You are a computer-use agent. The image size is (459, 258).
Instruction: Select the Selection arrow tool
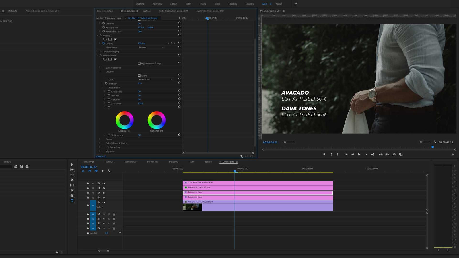(x=72, y=165)
